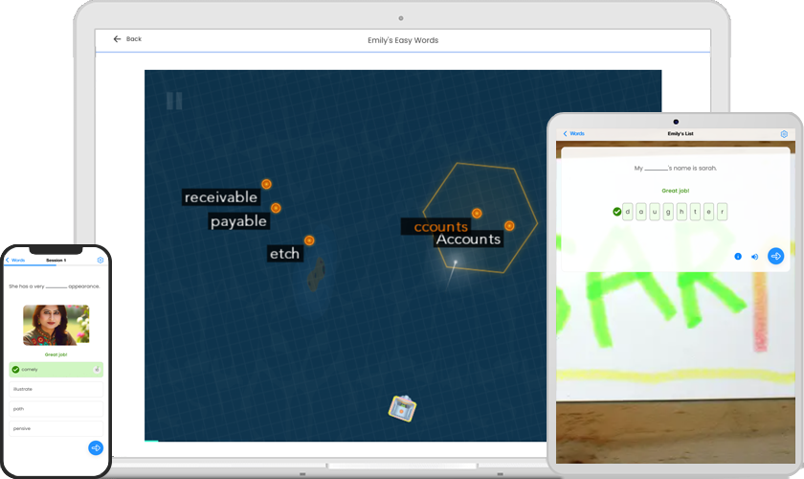804x479 pixels.
Task: Tap the green check before 'daughter' tiles
Action: 616,212
